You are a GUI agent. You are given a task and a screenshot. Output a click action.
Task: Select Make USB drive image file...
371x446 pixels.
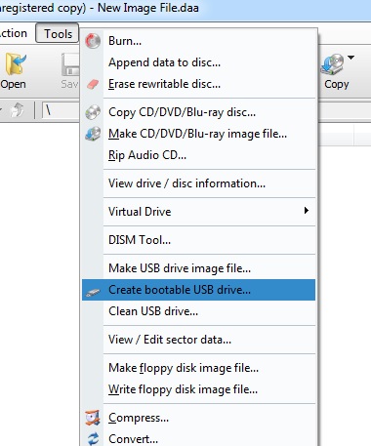coord(198,268)
